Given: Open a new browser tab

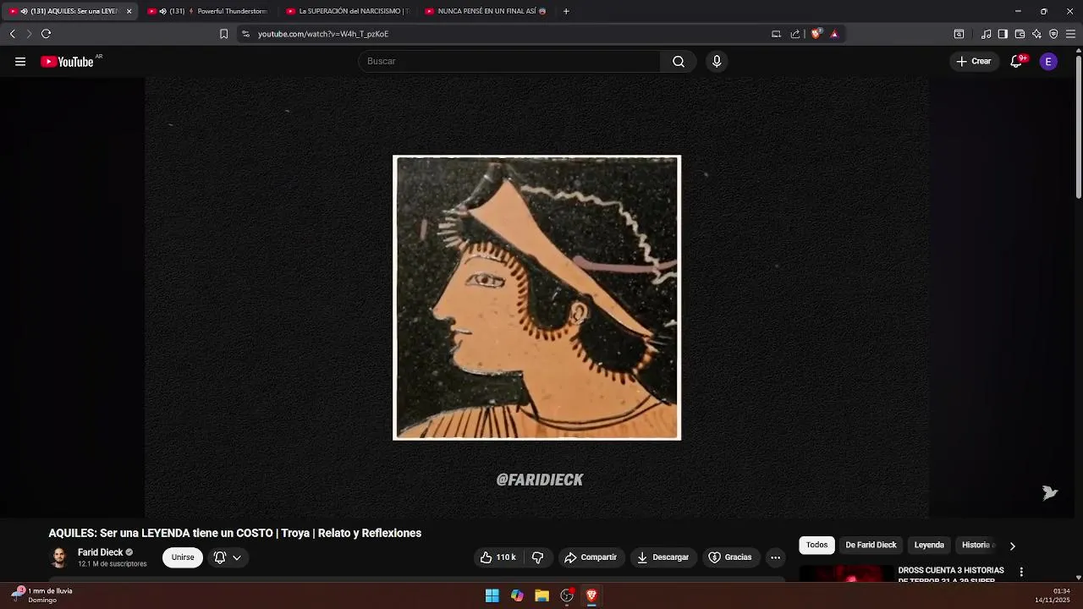Looking at the screenshot, I should click(566, 11).
